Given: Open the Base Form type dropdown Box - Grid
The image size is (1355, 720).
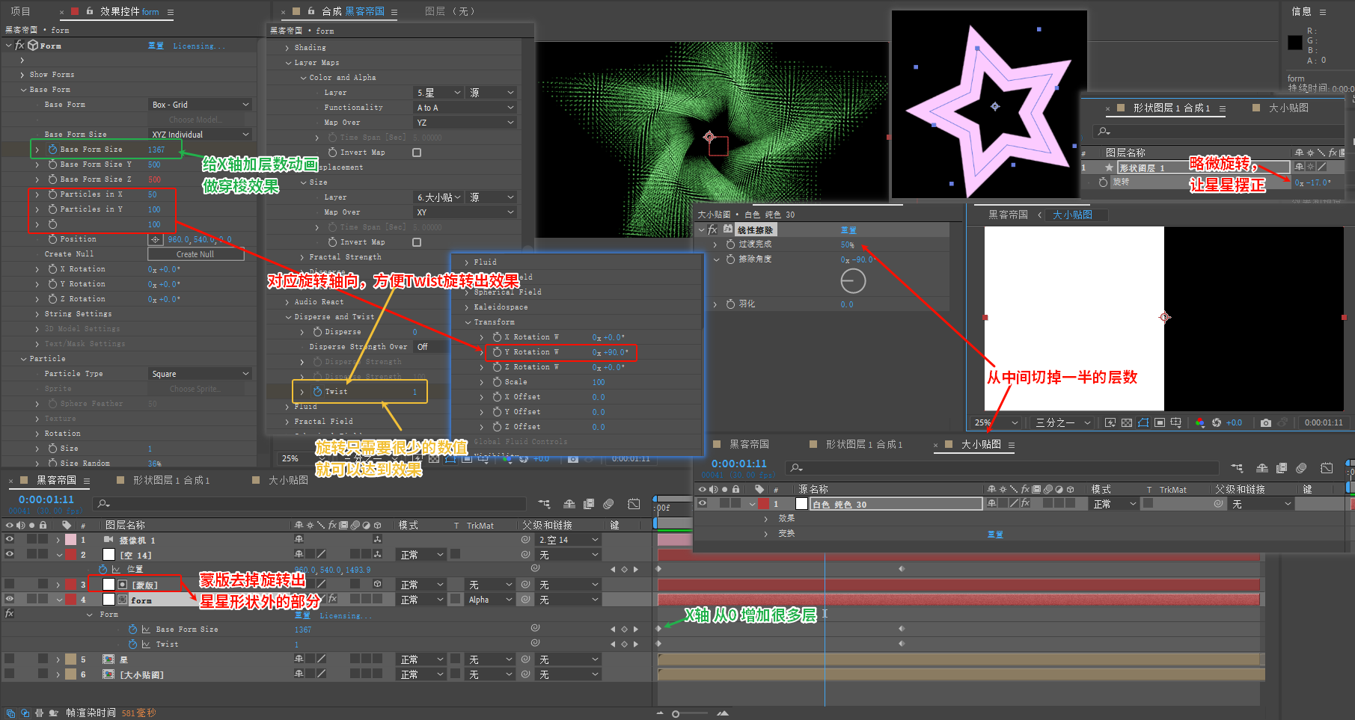Looking at the screenshot, I should [200, 105].
